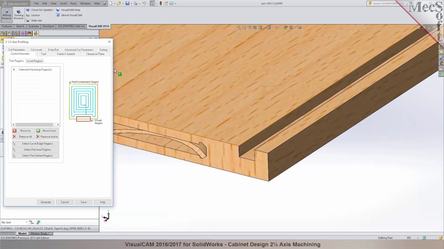Expand the Open file dropdown arrow
The image size is (444, 249).
pos(123,3)
